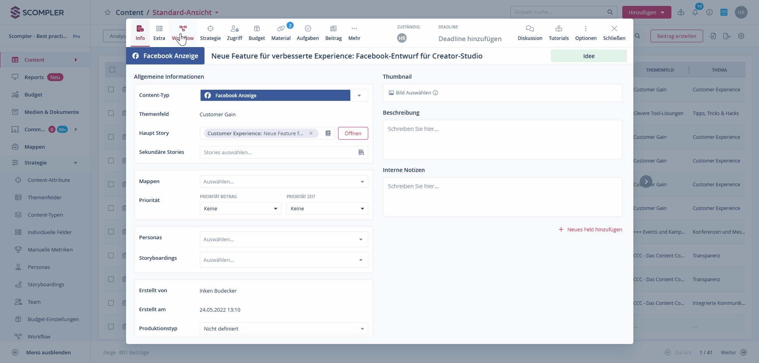Switch to the Extra tab
Viewport: 759px width, 363px height.
tap(159, 32)
